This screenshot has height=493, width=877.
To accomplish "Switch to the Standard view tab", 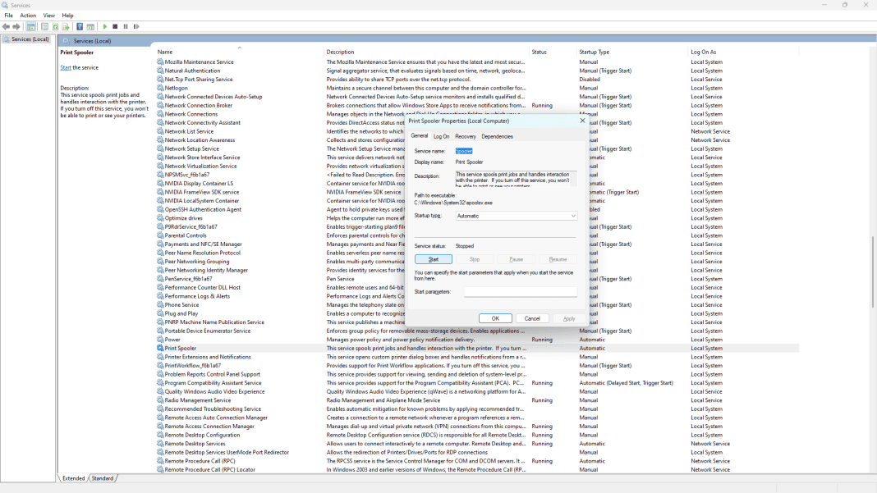I will [x=103, y=477].
